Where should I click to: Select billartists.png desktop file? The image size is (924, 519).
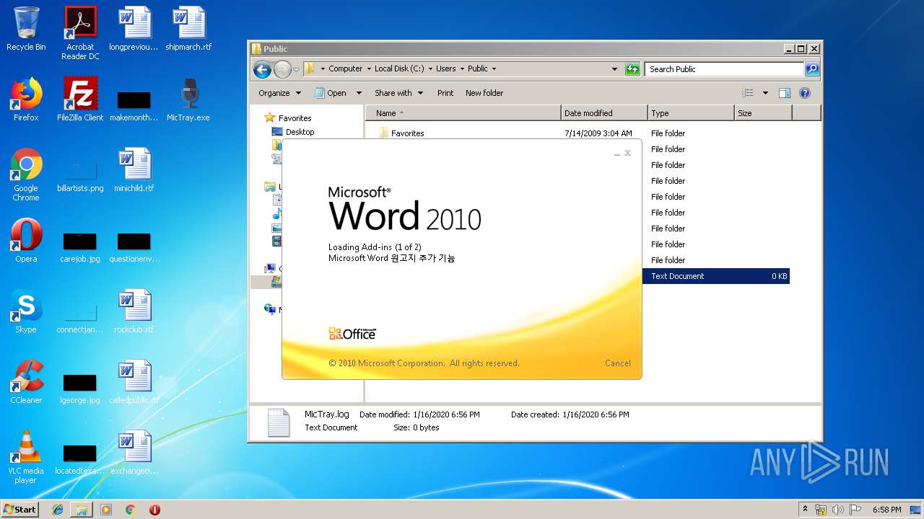coord(80,175)
